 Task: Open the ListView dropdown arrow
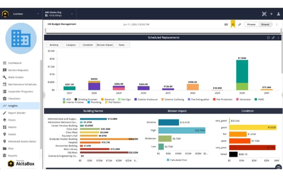[x=38, y=14]
